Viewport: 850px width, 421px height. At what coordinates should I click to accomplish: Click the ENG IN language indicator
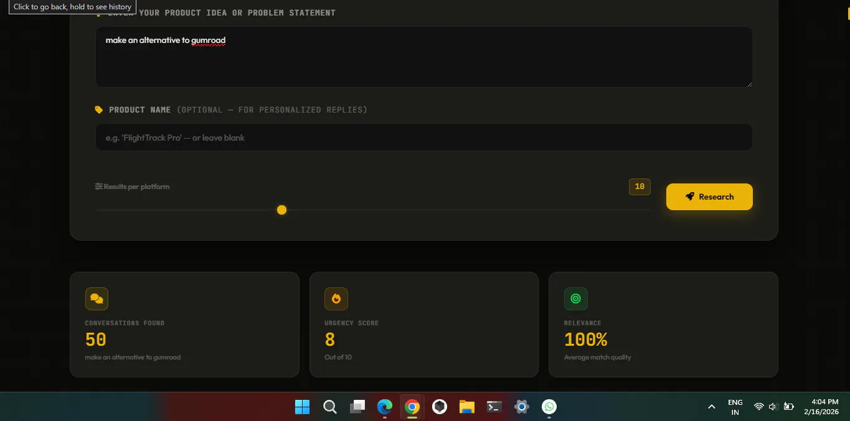point(735,407)
